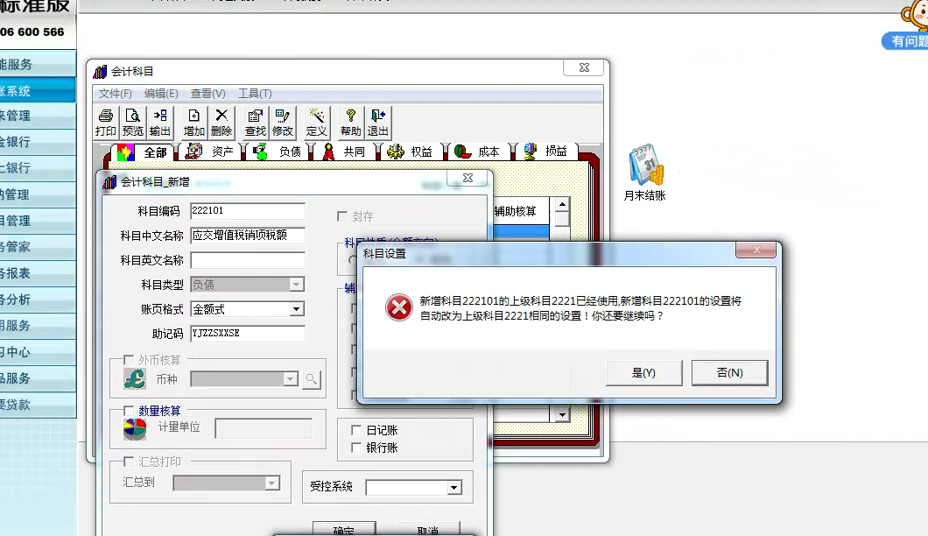Click the 科目英文名称 input field
This screenshot has width=928, height=536.
point(248,261)
